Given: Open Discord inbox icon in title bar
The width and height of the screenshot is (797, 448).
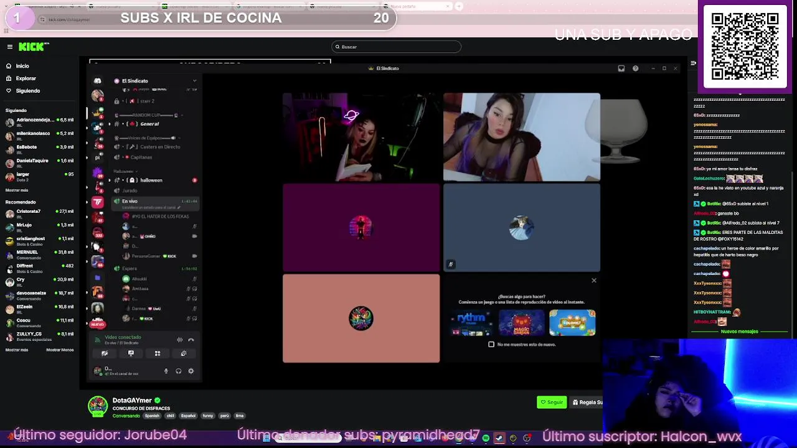Looking at the screenshot, I should [621, 68].
